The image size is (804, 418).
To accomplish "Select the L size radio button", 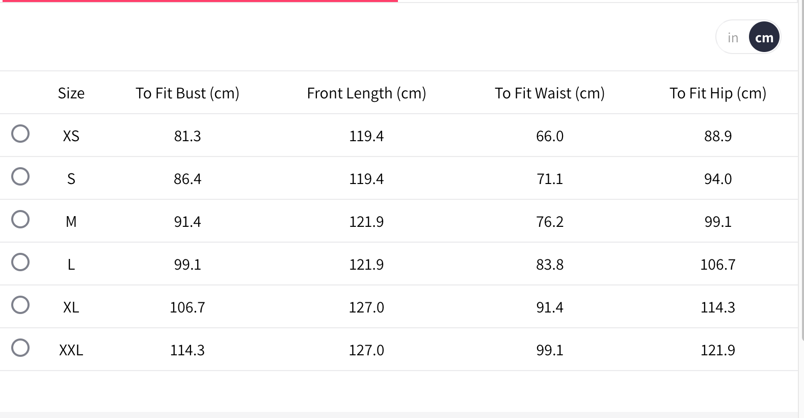I will pos(20,262).
